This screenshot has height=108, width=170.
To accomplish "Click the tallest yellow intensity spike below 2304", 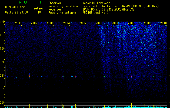I will coord(62,104).
